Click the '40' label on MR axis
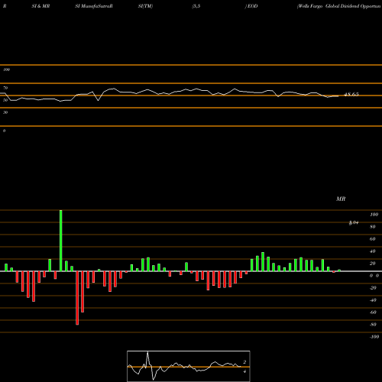The height and width of the screenshot is (382, 382). (373, 251)
